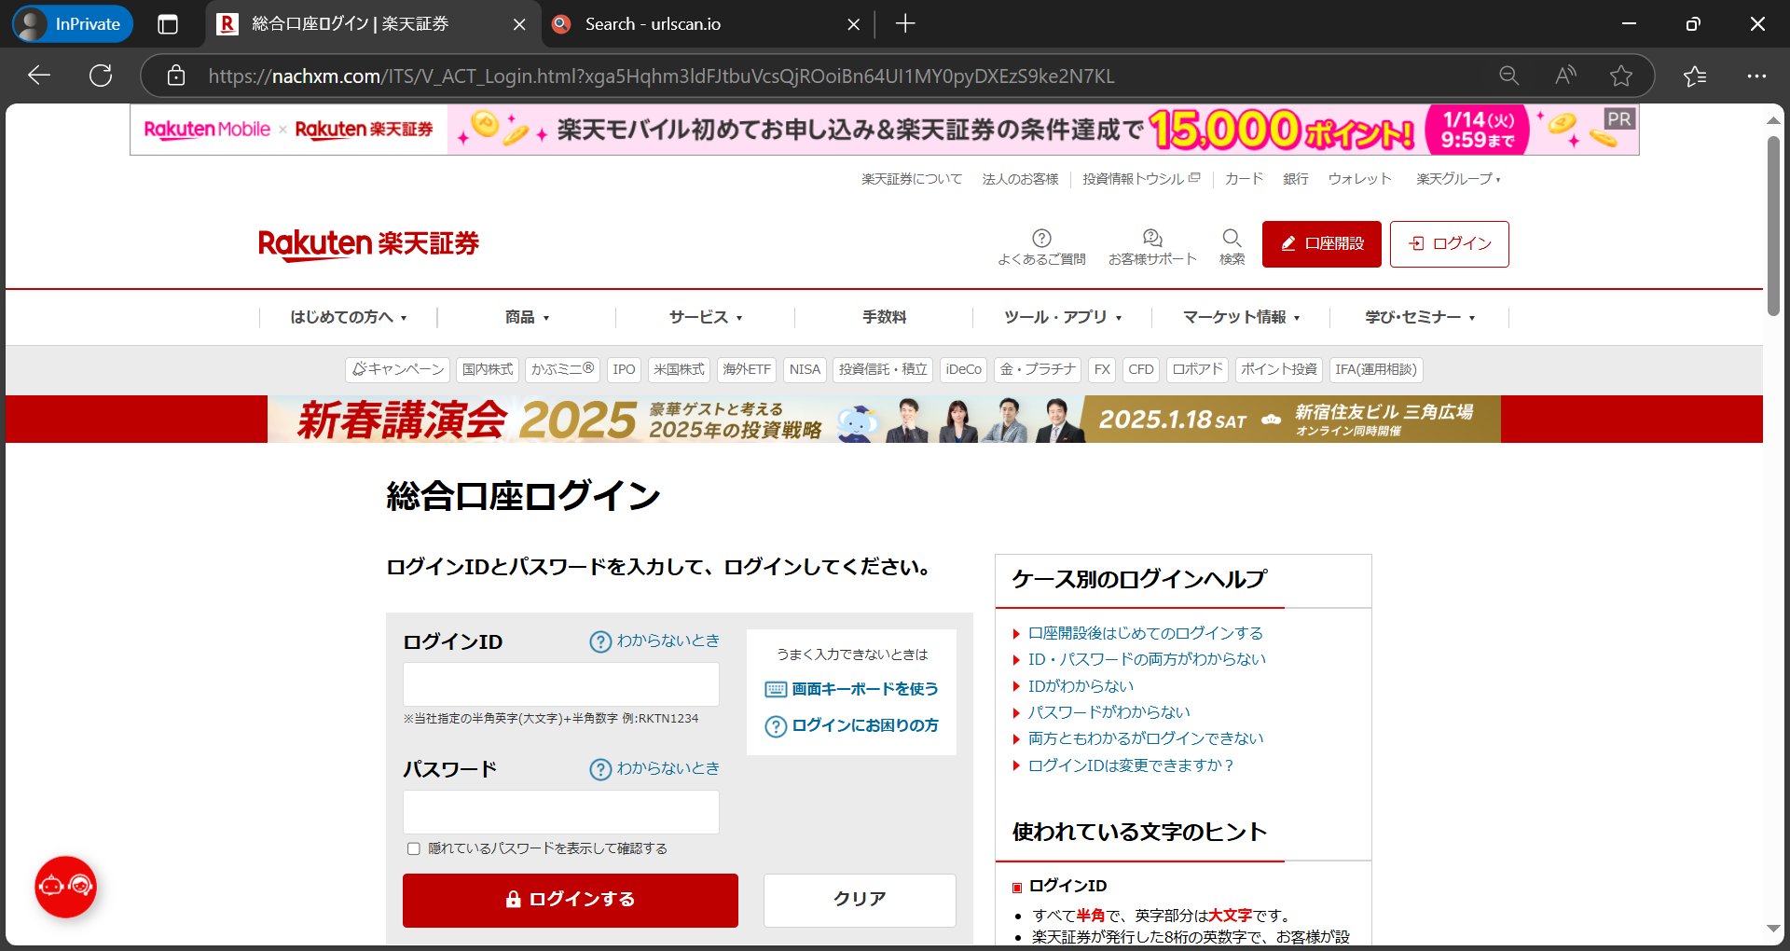Open the zoom magnifier in address bar
This screenshot has width=1790, height=951.
coord(1508,76)
